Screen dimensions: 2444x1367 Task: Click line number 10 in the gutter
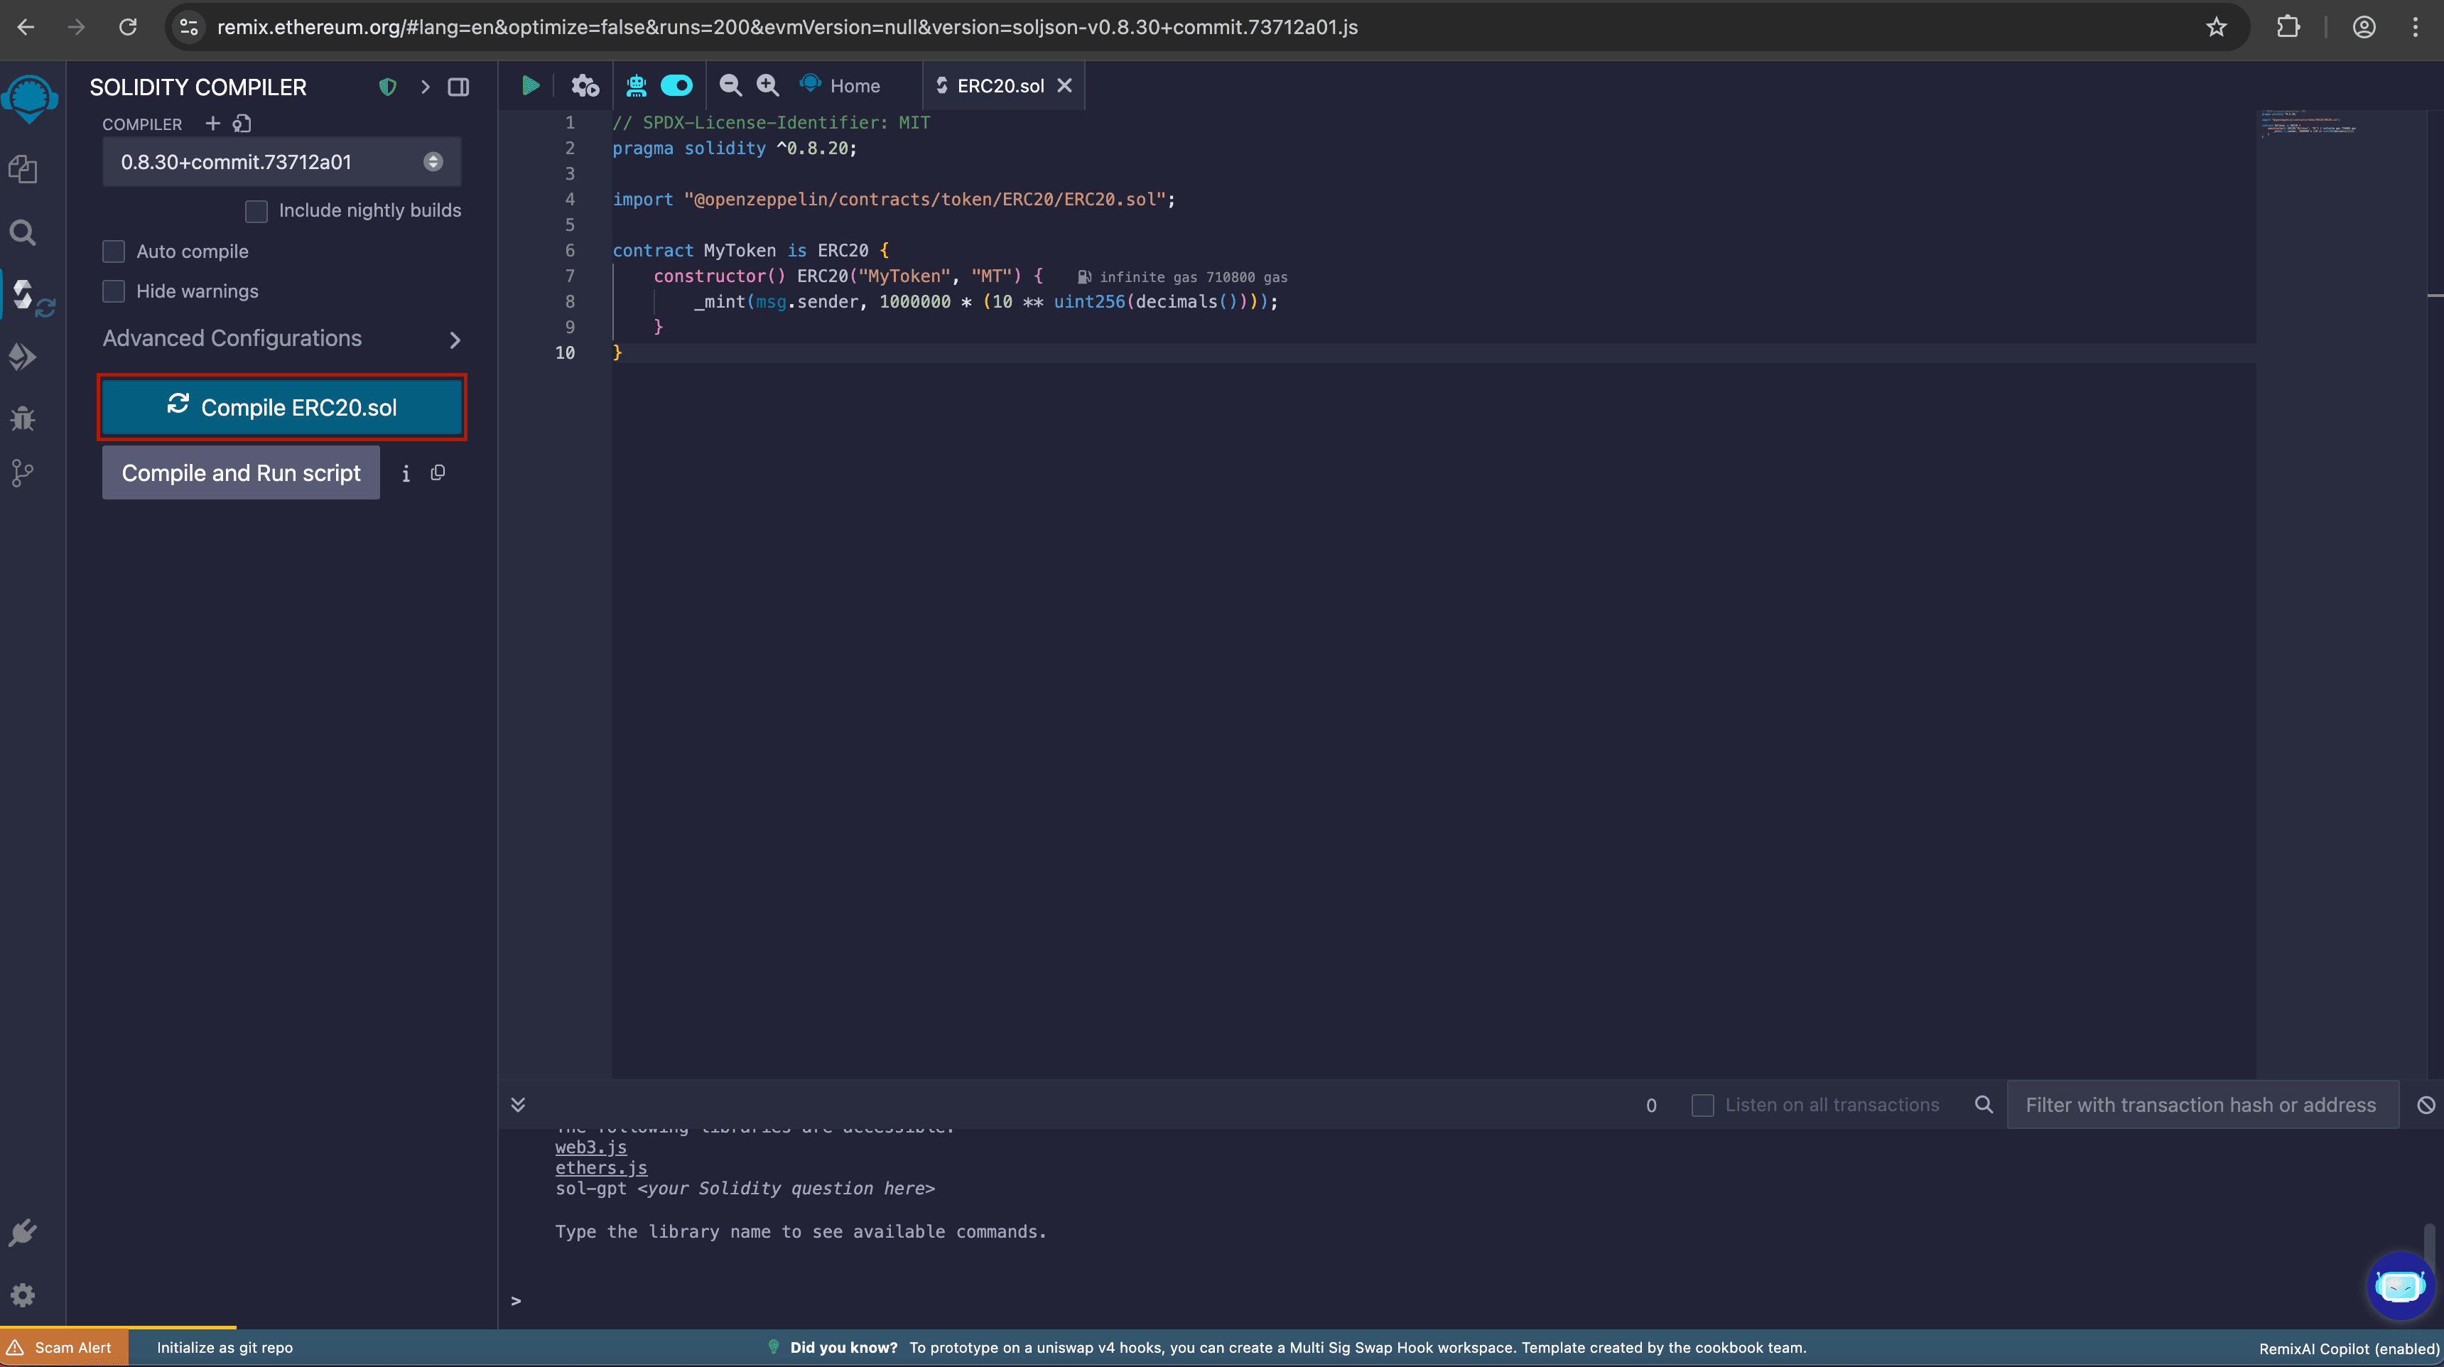[x=565, y=353]
